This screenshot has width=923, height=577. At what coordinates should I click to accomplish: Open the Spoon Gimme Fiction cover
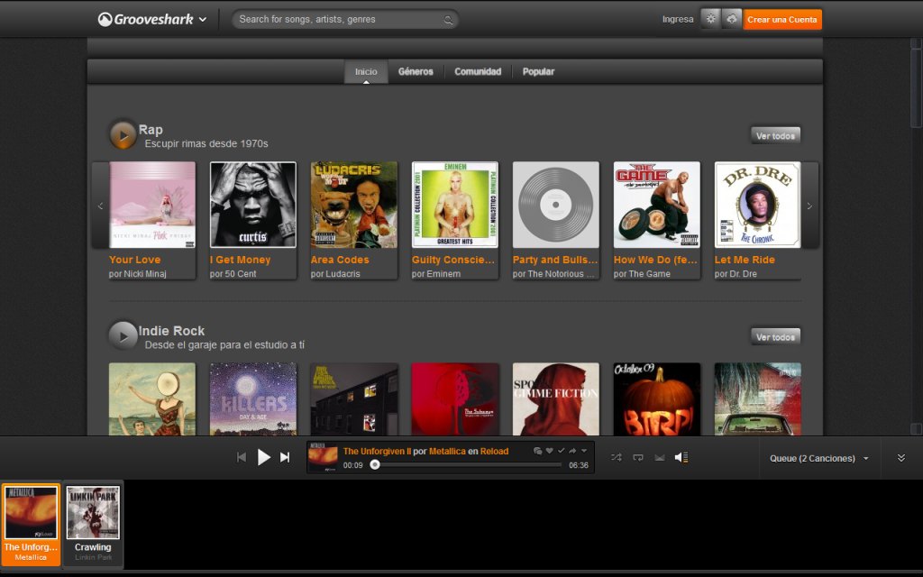point(556,399)
